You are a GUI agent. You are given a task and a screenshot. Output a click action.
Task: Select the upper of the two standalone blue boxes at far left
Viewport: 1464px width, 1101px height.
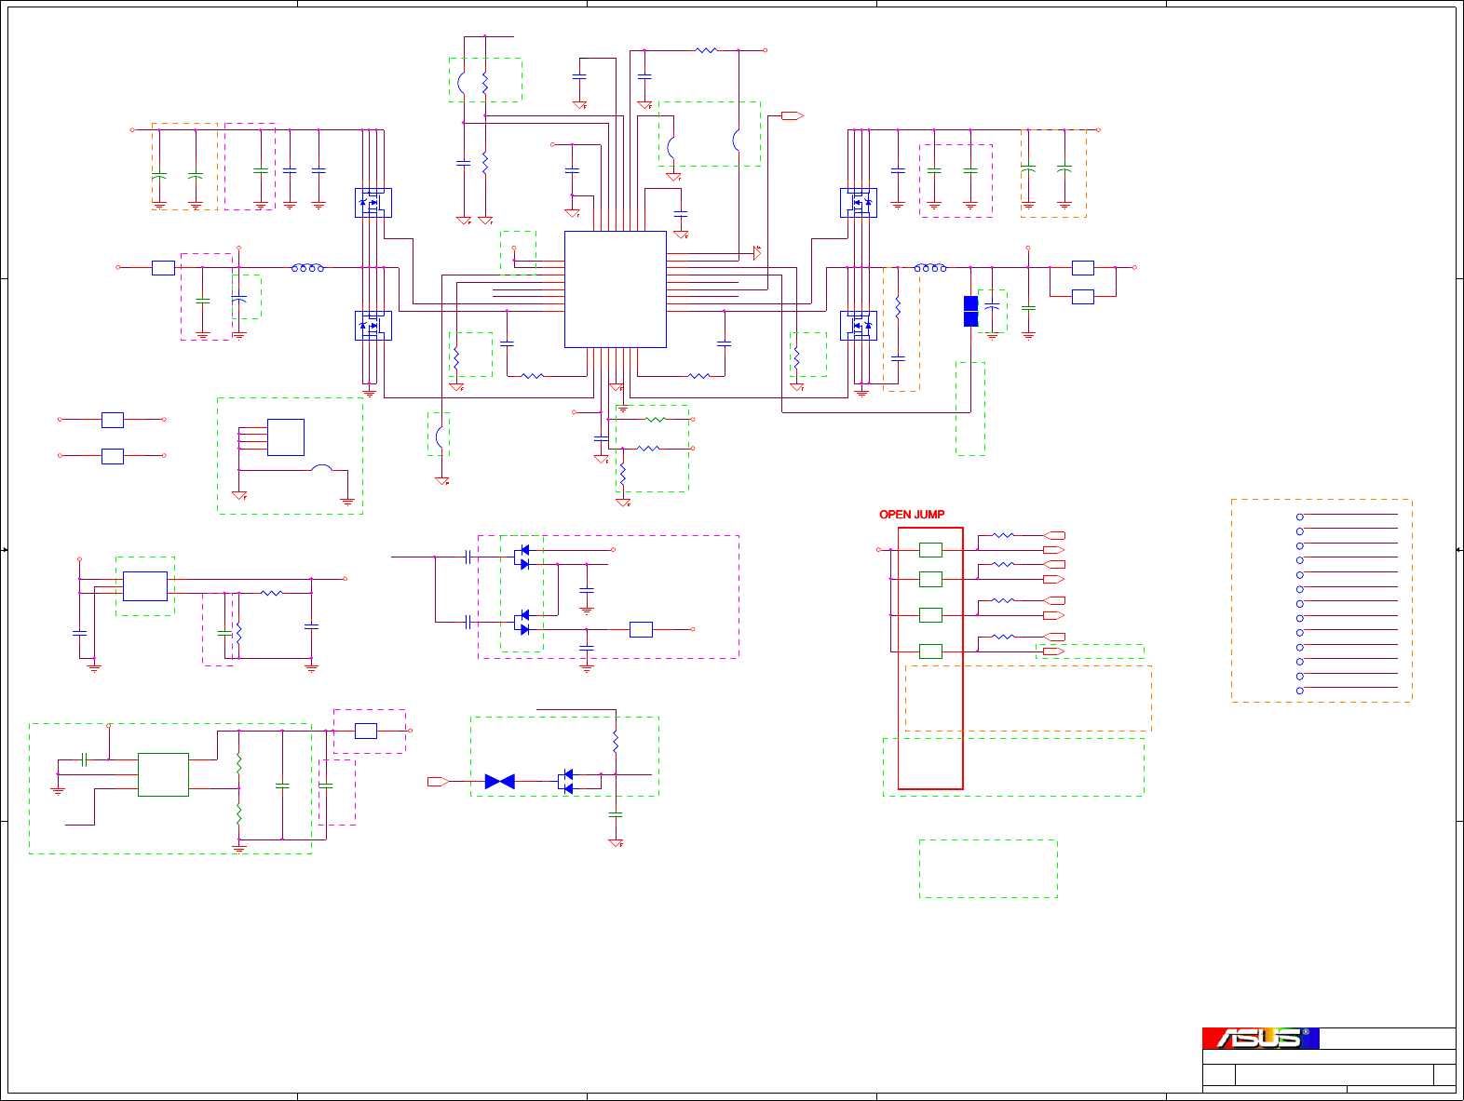tap(113, 420)
